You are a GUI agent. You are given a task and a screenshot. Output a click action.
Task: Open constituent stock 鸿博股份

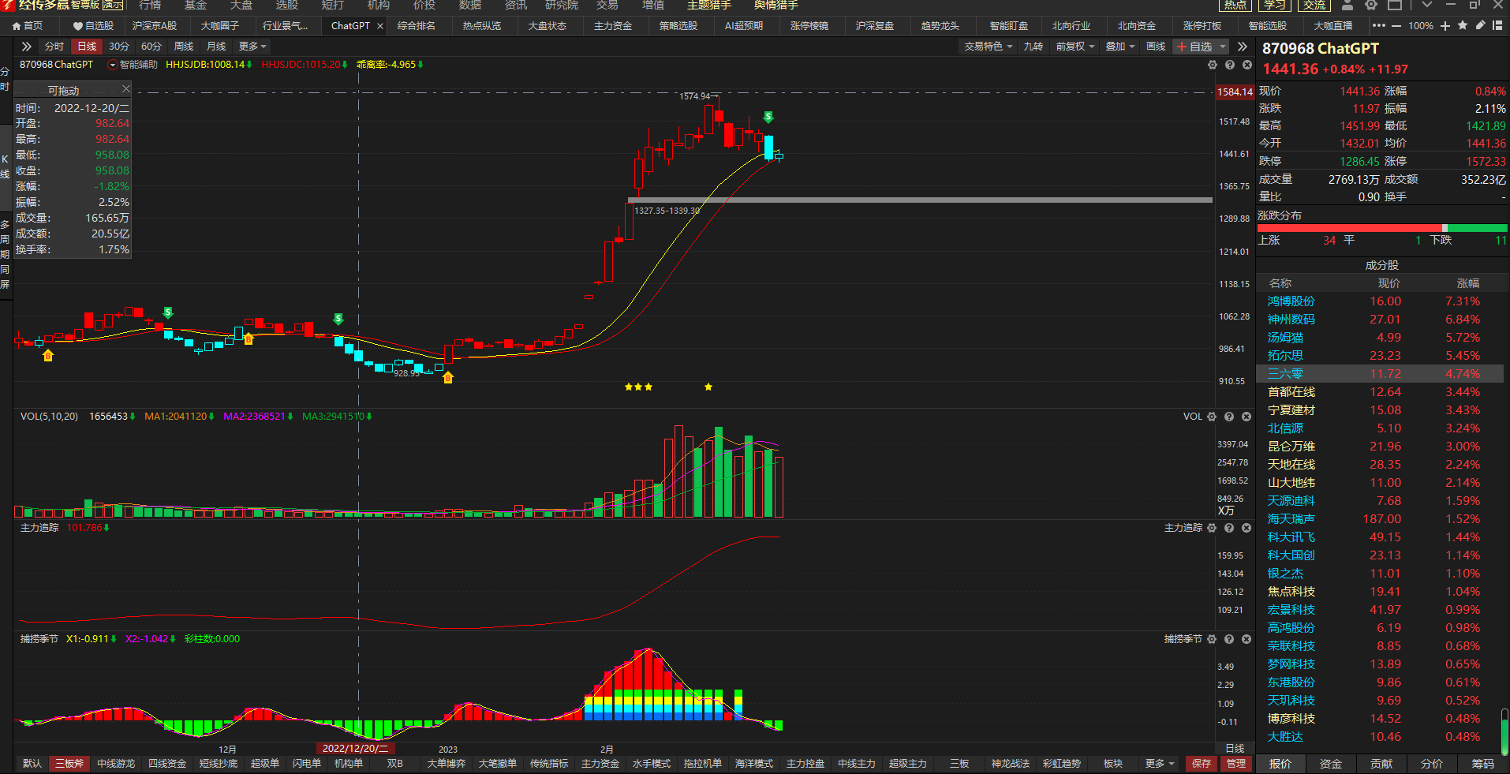pyautogui.click(x=1291, y=301)
